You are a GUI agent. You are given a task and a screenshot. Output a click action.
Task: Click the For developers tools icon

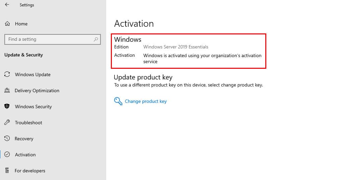[x=7, y=170]
